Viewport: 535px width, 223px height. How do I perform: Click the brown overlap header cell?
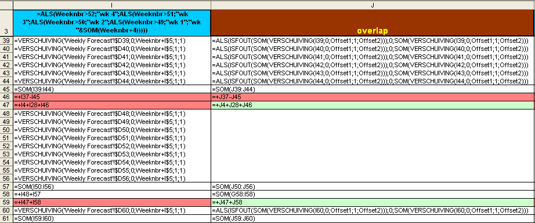click(x=373, y=23)
